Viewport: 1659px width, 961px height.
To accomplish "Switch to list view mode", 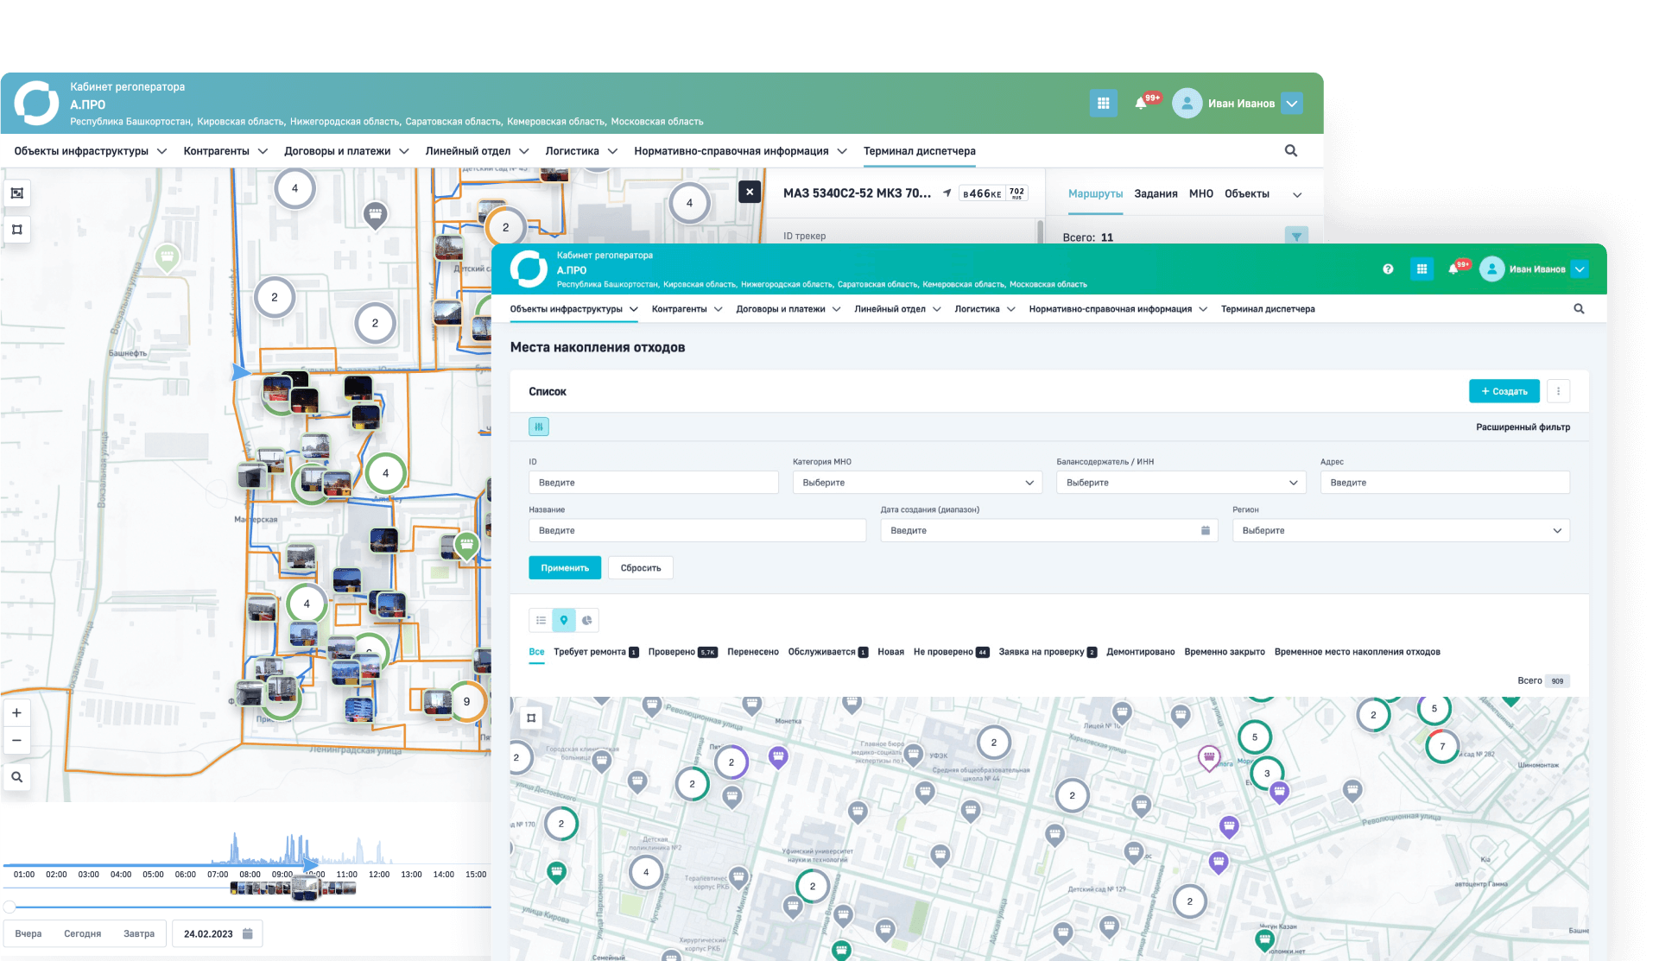I will point(541,620).
